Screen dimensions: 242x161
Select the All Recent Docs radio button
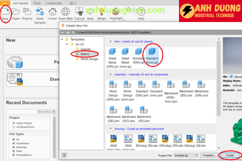pyautogui.click(x=13, y=127)
